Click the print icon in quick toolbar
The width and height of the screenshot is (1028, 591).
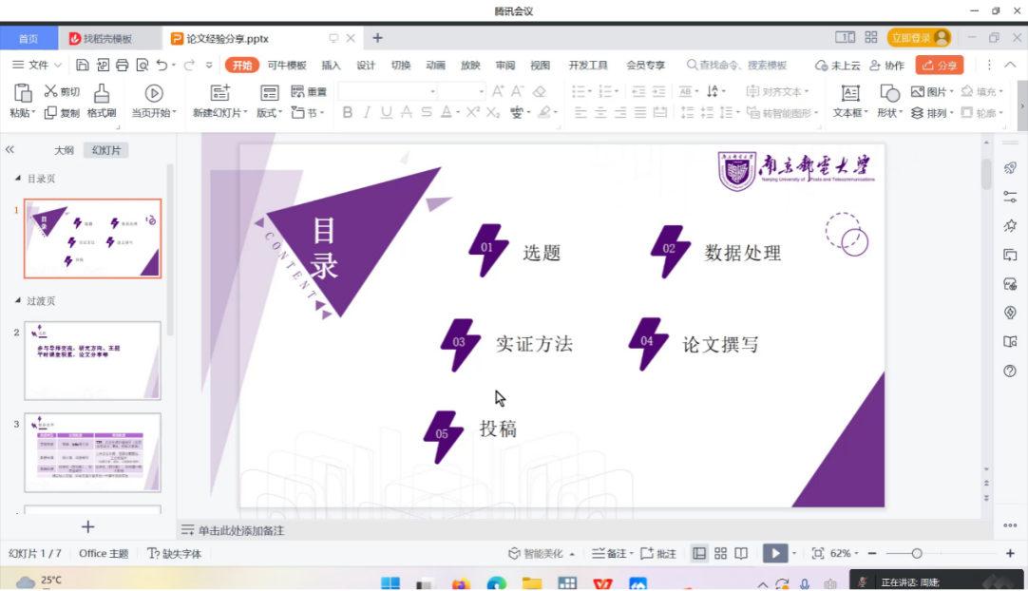click(x=122, y=66)
